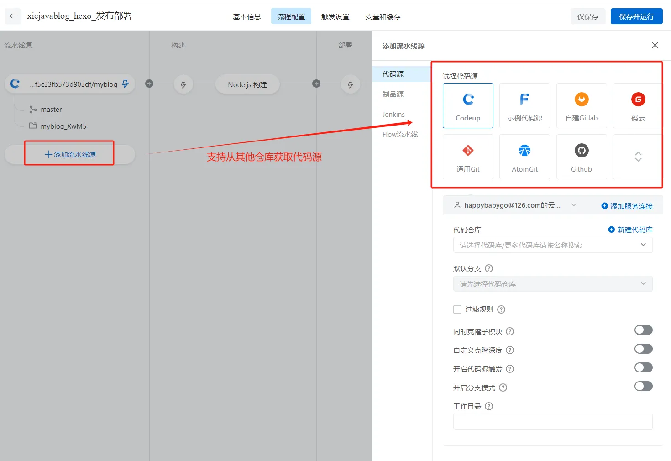
Task: Click the 工作目录 input field
Action: (x=552, y=421)
